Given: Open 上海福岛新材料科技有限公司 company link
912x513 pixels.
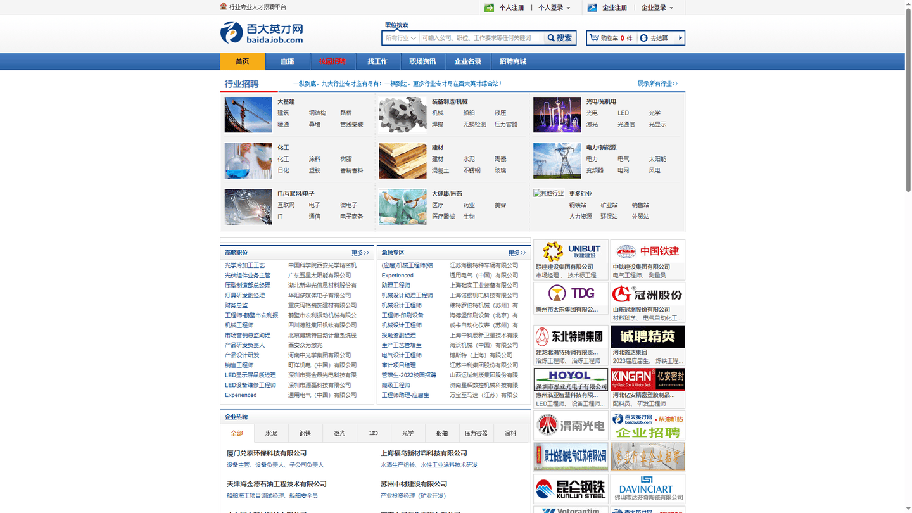Looking at the screenshot, I should [424, 453].
